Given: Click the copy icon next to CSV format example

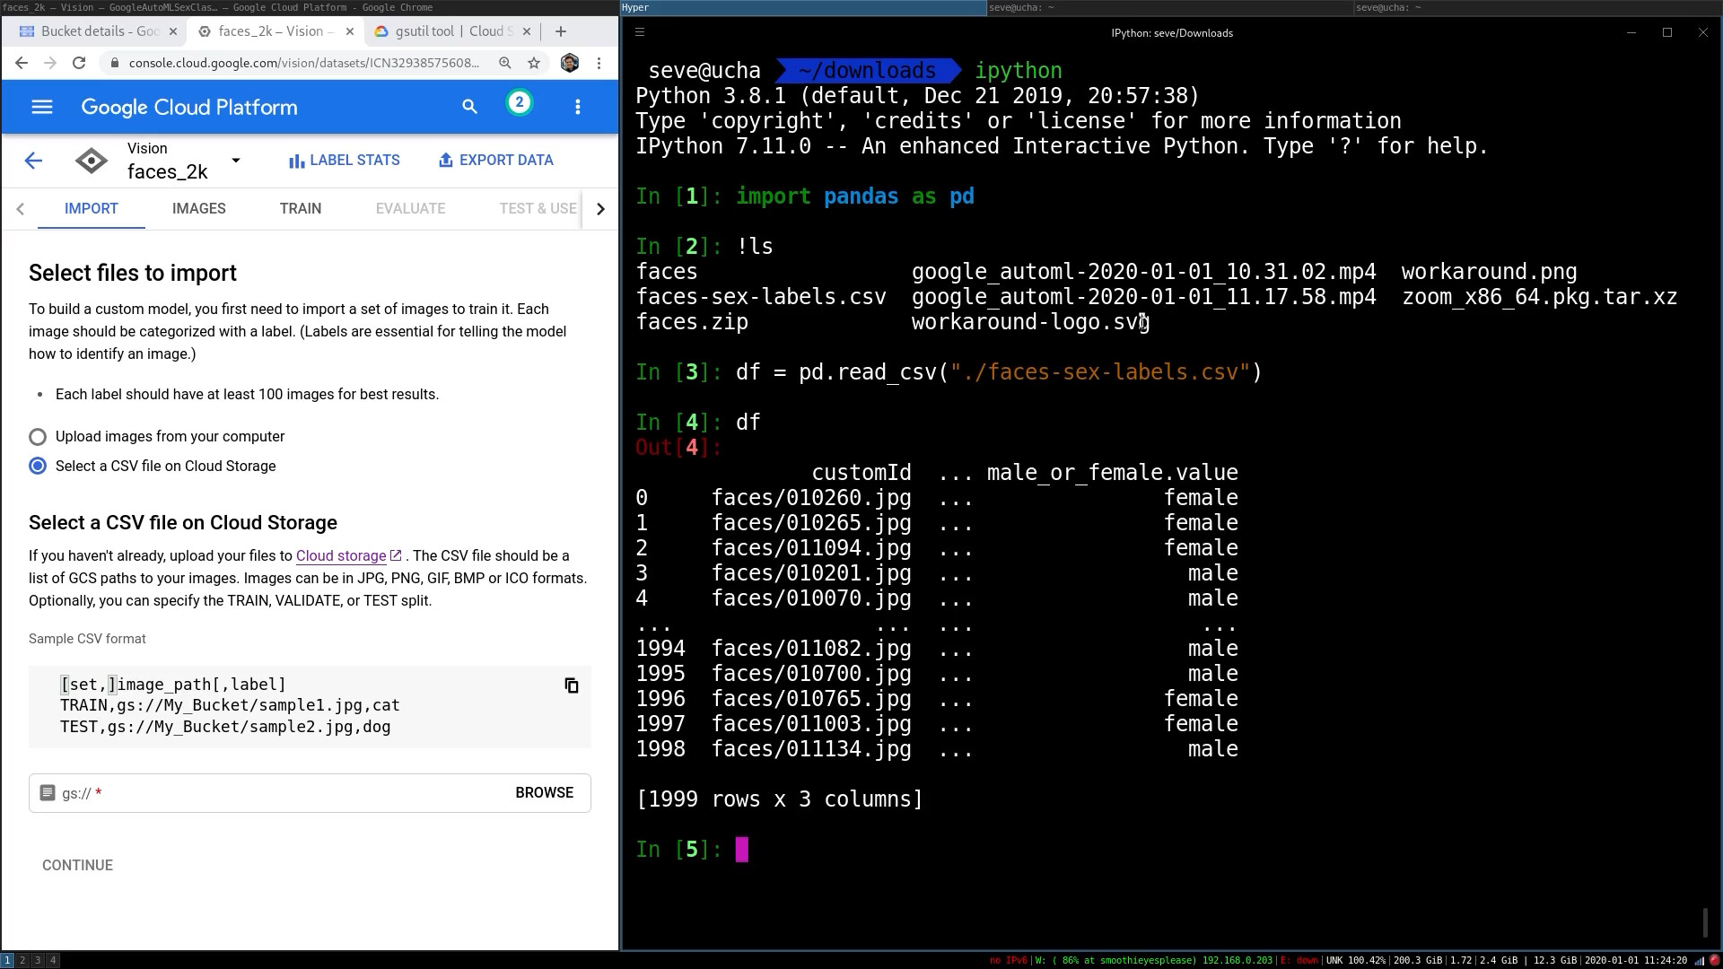Looking at the screenshot, I should click(x=572, y=685).
